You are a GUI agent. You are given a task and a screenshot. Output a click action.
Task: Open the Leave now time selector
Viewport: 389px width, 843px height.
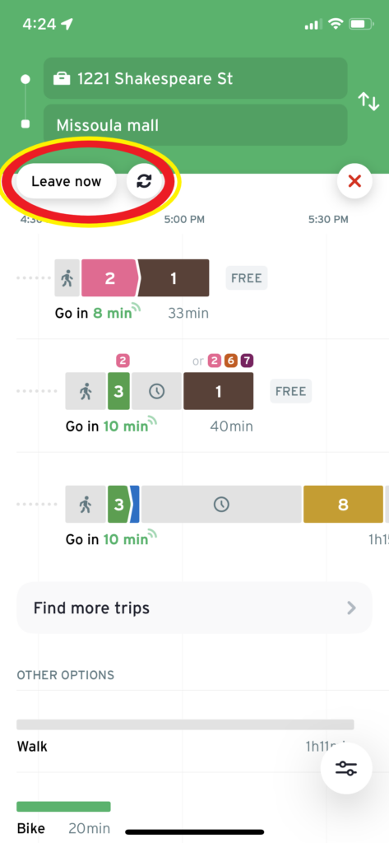[x=66, y=181]
